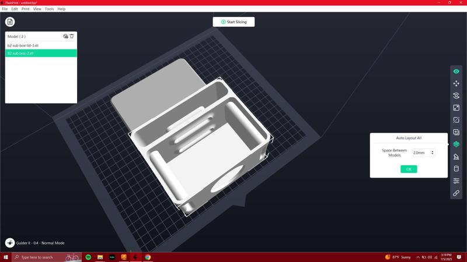Open File Explorer from taskbar
This screenshot has height=262, width=467.
click(x=100, y=257)
